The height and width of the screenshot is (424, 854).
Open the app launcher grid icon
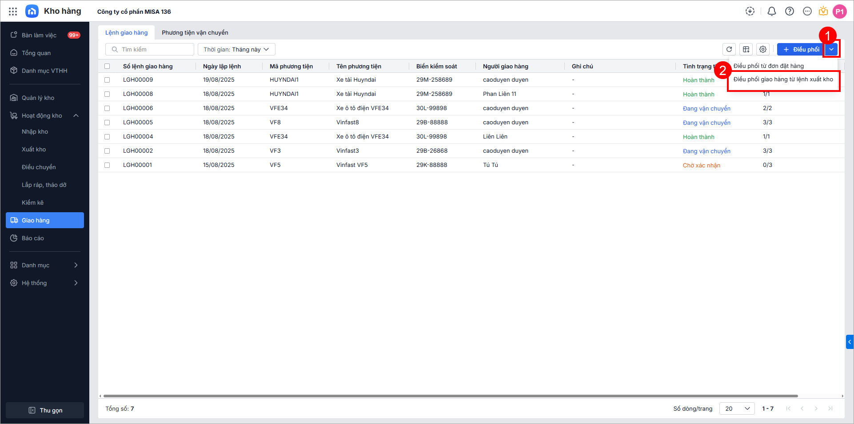[x=13, y=12]
